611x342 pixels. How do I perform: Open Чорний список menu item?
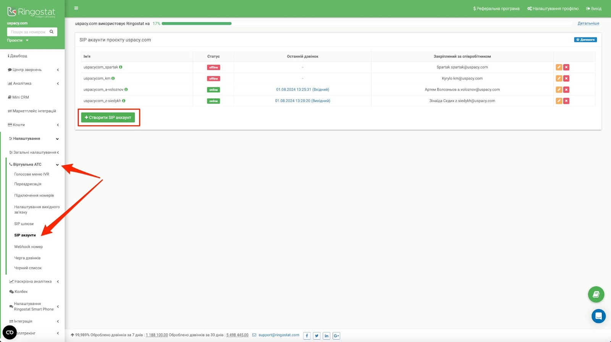pos(28,268)
